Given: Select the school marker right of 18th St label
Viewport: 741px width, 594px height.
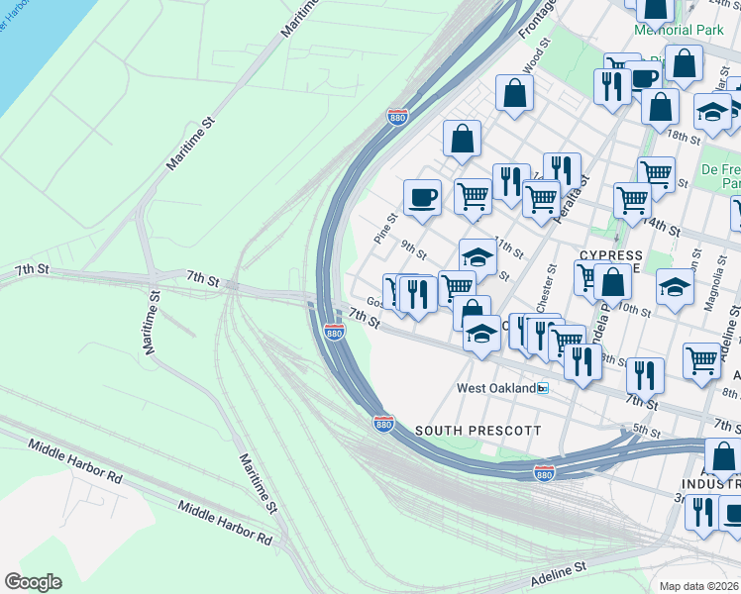Looking at the screenshot, I should pyautogui.click(x=712, y=116).
